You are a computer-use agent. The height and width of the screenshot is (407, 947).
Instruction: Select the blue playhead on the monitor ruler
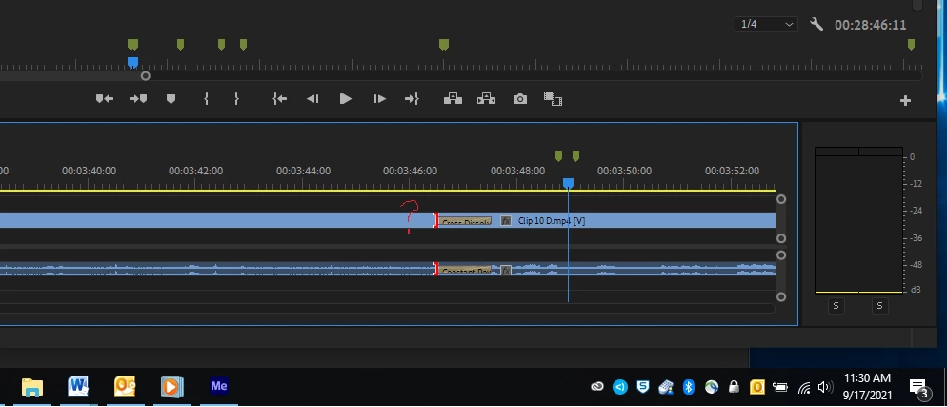(132, 62)
